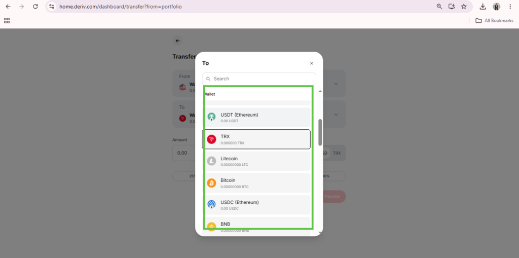Viewport: 519px width, 258px height.
Task: Click the magnifier icon in Search field
Action: (208, 79)
